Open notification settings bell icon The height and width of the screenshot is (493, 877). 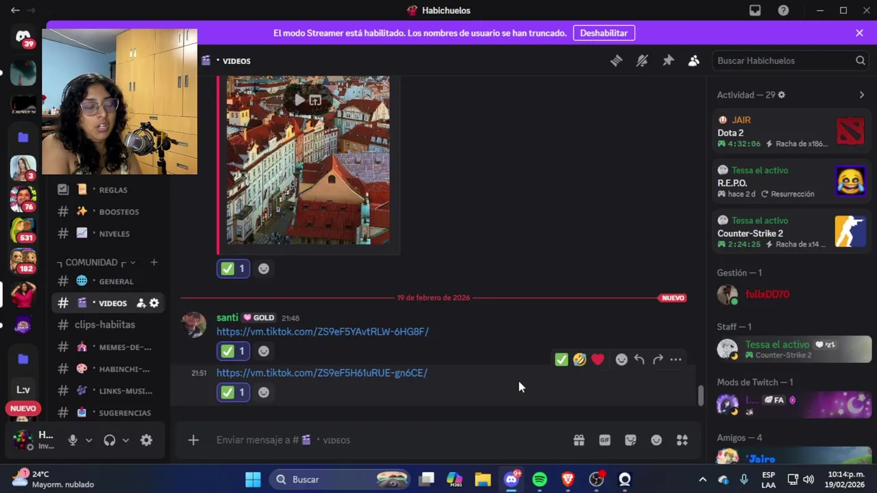(642, 61)
